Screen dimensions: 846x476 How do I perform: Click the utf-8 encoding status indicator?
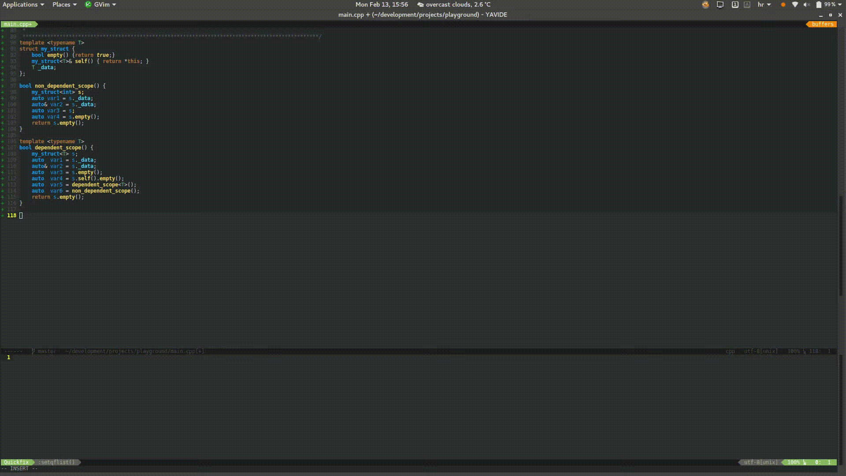click(x=760, y=462)
